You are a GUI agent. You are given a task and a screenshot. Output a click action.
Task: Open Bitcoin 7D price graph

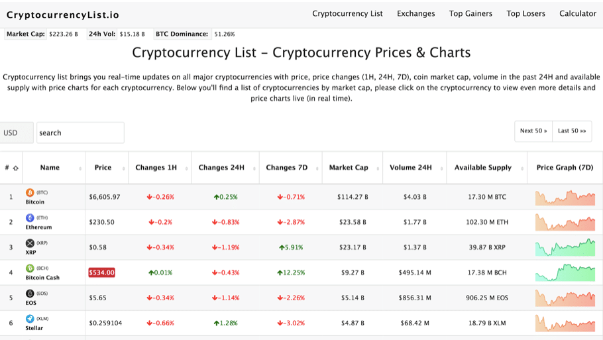pyautogui.click(x=565, y=198)
